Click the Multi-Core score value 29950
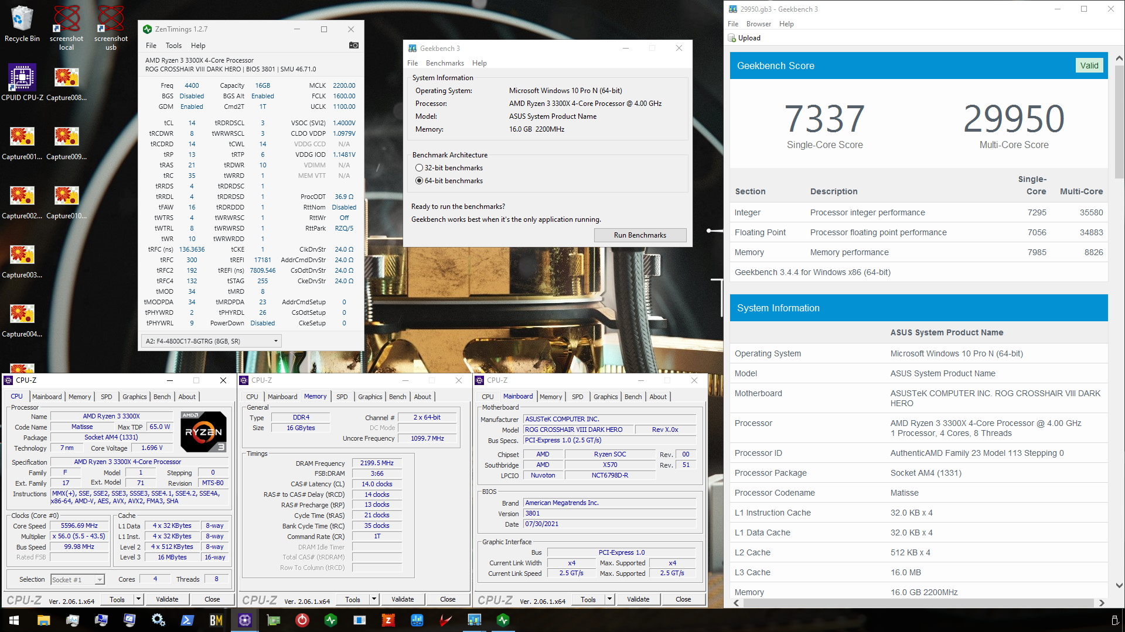 [x=1014, y=119]
